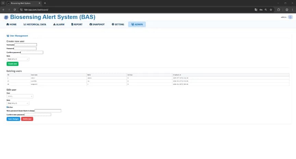
Task: Click the translate page icon
Action: [256, 10]
